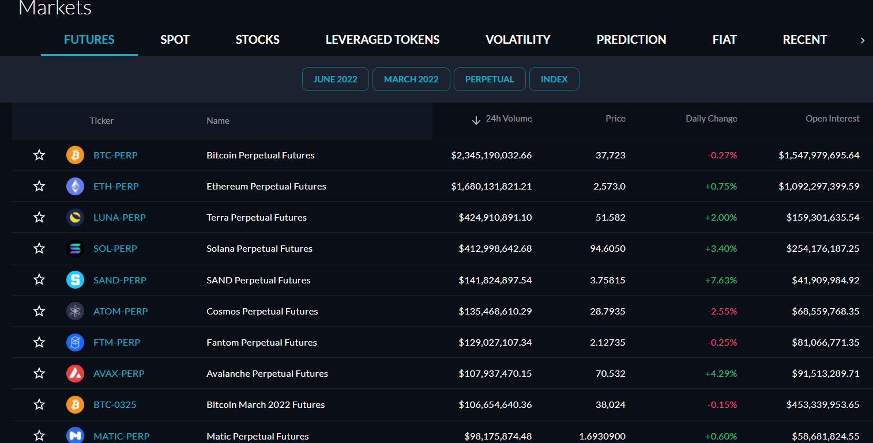Open the SOL-PERP ticker link
The width and height of the screenshot is (873, 443).
[x=115, y=248]
